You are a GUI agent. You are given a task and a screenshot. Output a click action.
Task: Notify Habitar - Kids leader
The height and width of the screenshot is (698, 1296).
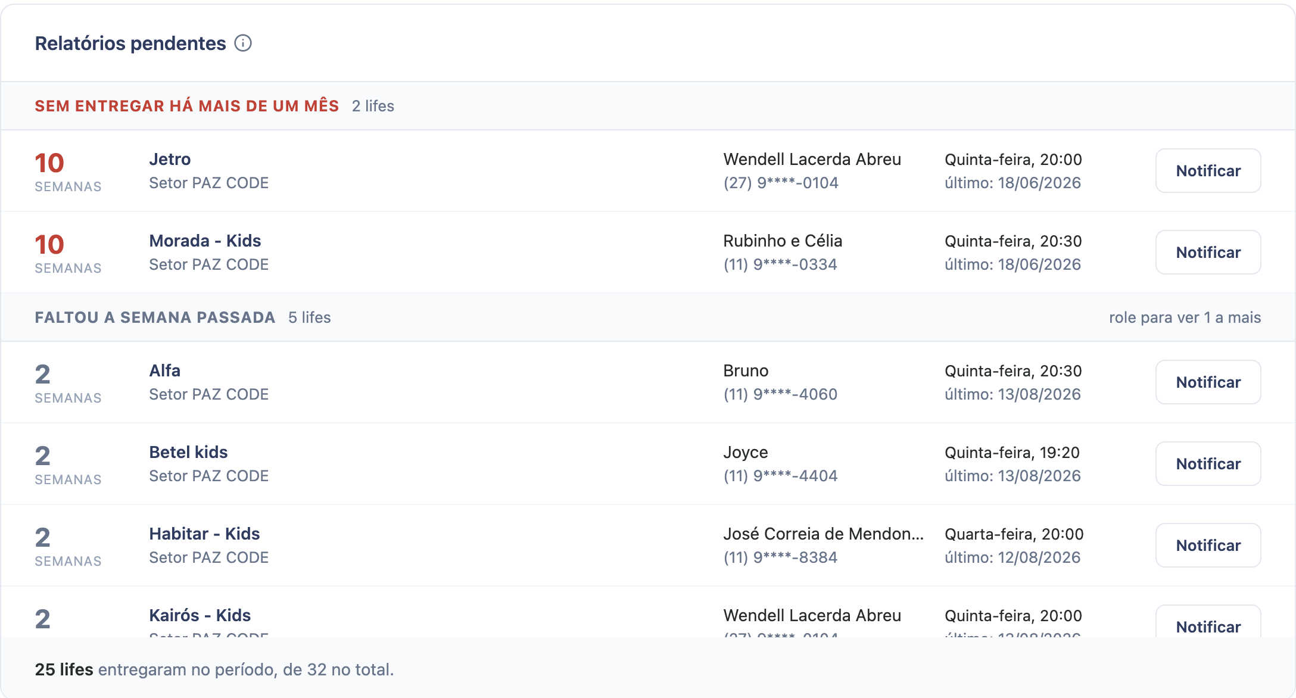point(1208,546)
